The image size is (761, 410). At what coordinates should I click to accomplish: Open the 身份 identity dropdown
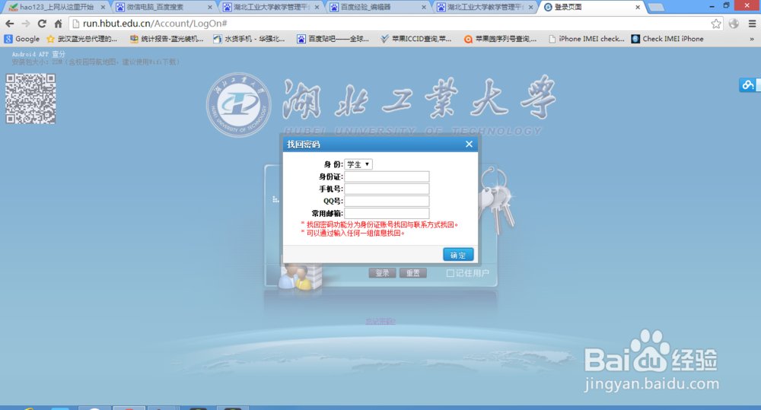pos(358,164)
